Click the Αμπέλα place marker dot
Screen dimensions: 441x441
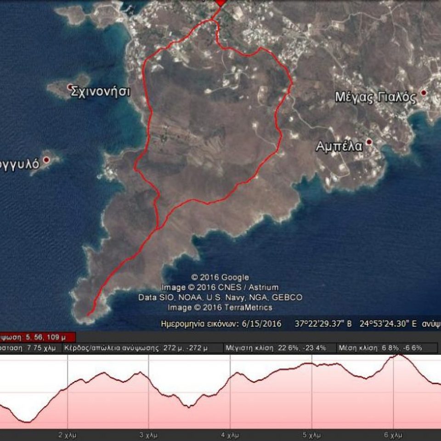click(369, 142)
